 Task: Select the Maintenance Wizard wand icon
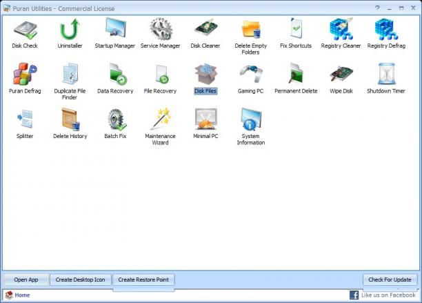coord(161,119)
